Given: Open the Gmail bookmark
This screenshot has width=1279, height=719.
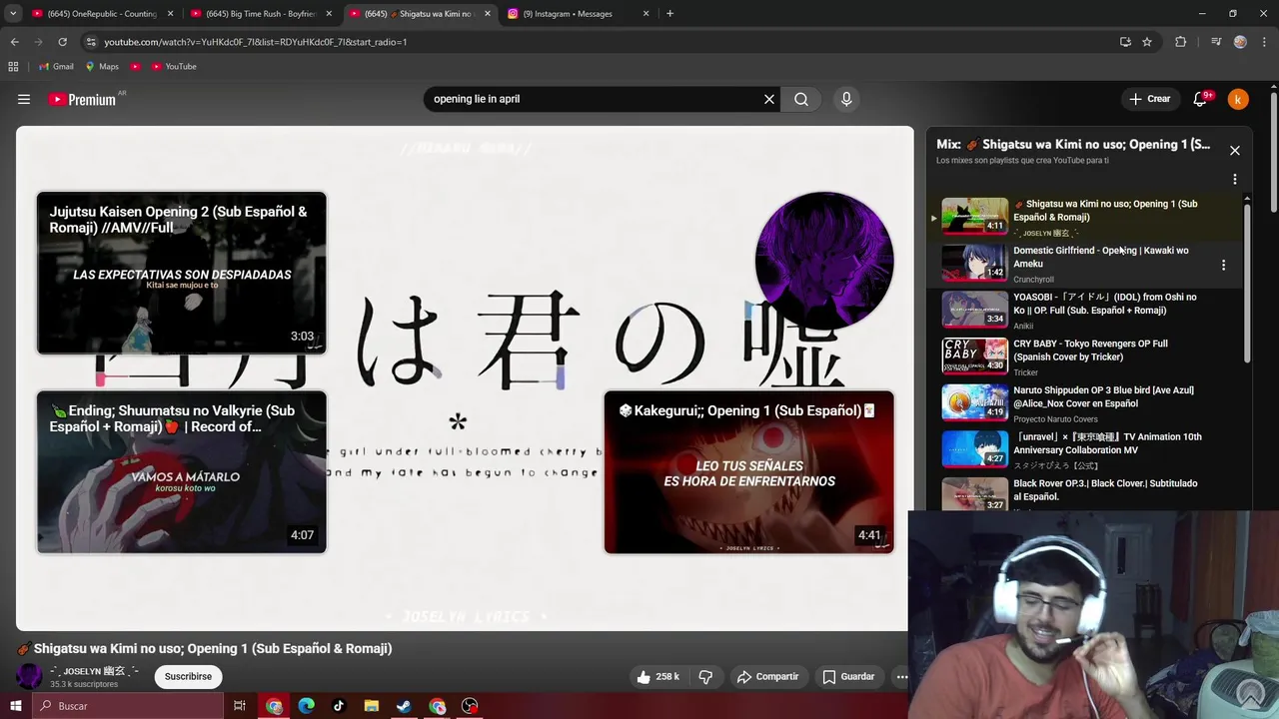Looking at the screenshot, I should point(56,67).
